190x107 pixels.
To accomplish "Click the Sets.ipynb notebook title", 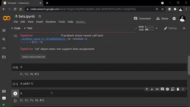I will click(x=26, y=16).
